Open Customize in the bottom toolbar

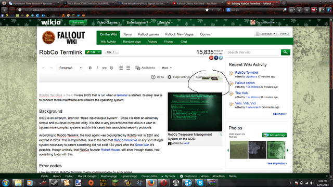pos(188,176)
